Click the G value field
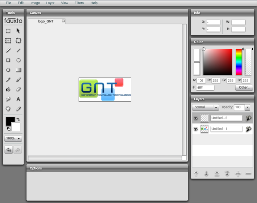Viewport: 257px width, 203px height. click(x=231, y=80)
